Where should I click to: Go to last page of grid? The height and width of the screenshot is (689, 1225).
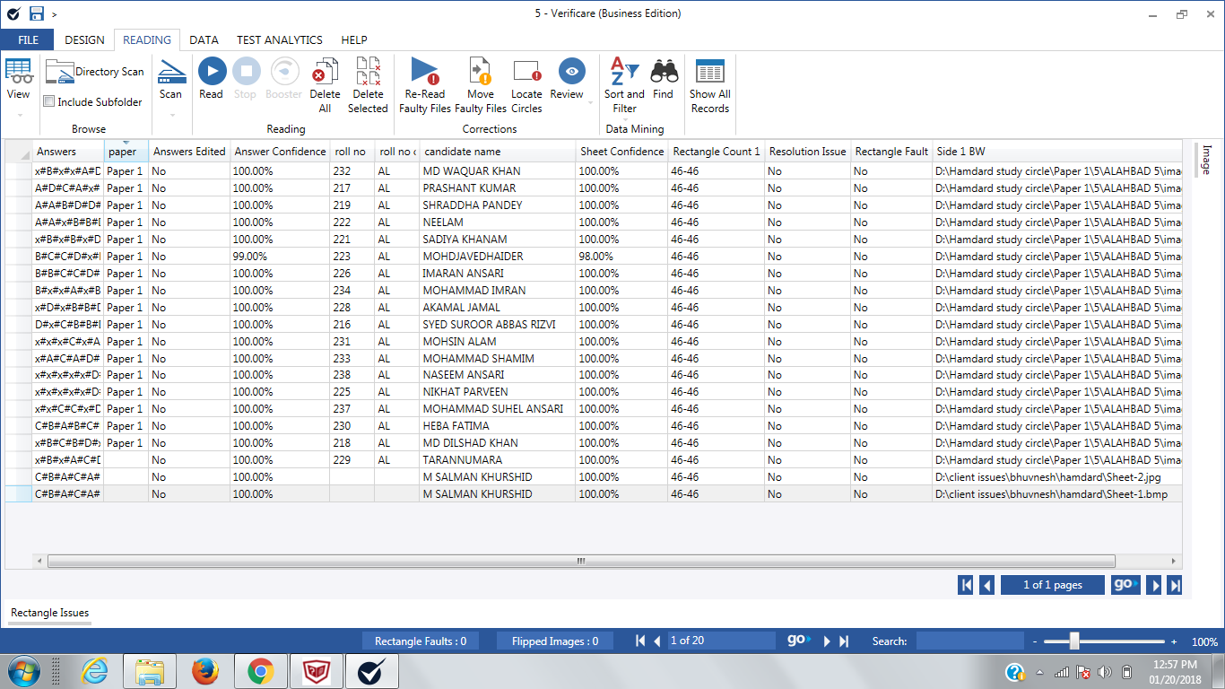[1175, 585]
